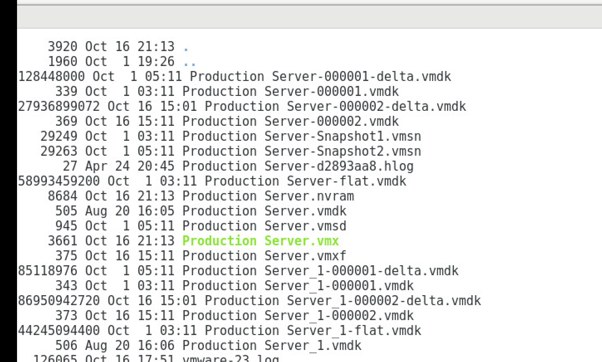
Task: Select Production Server-000001.vmdk text
Action: [x=290, y=91]
